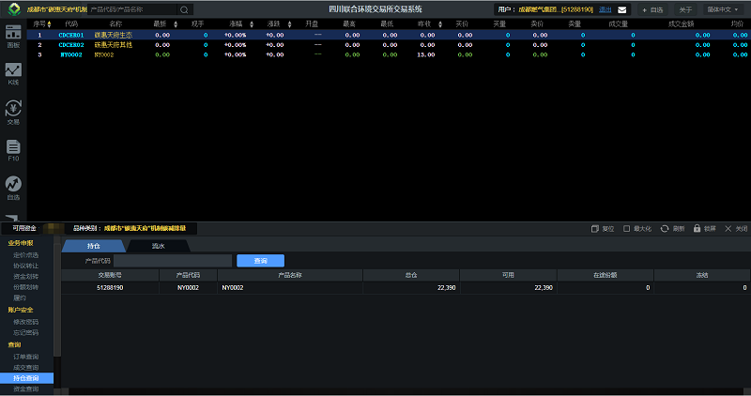Sort by the 代码 column header
This screenshot has height=396, width=751.
click(71, 23)
